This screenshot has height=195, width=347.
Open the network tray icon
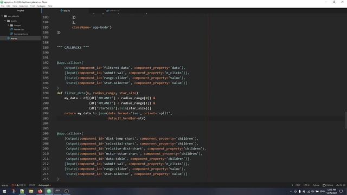[309, 191]
